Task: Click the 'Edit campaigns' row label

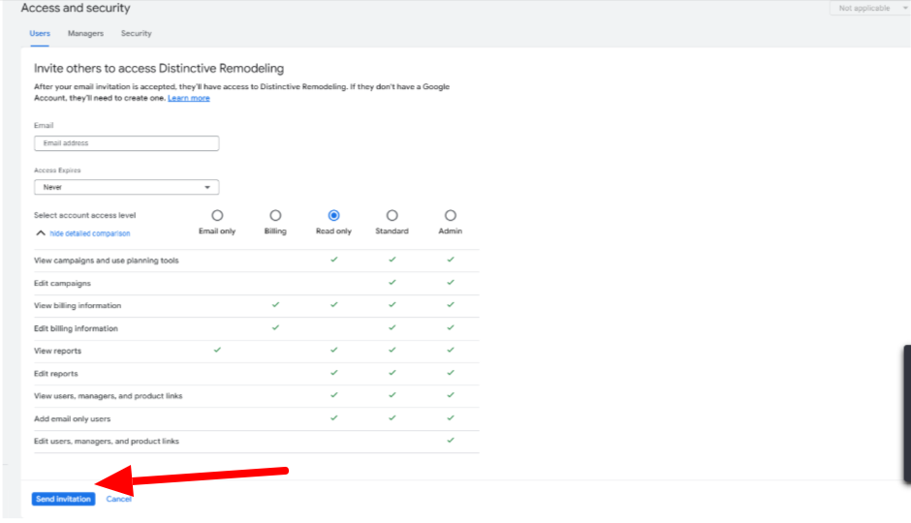Action: (x=62, y=283)
